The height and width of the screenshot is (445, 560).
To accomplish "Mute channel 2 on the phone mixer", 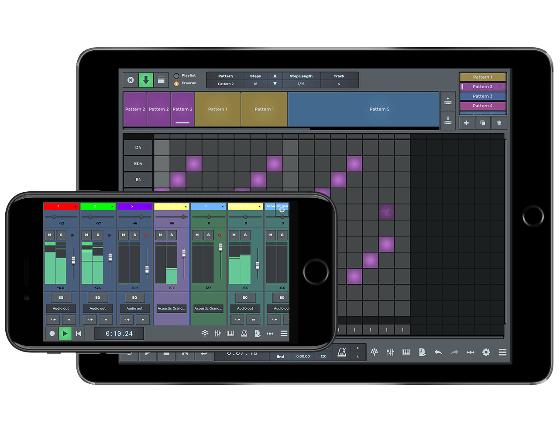I will pyautogui.click(x=86, y=235).
